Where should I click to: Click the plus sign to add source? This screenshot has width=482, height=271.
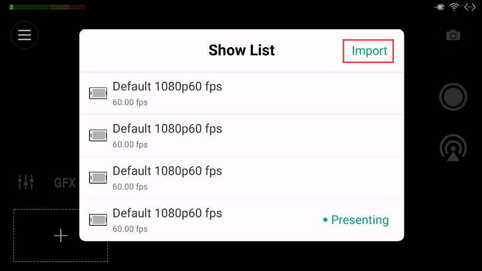pos(61,236)
